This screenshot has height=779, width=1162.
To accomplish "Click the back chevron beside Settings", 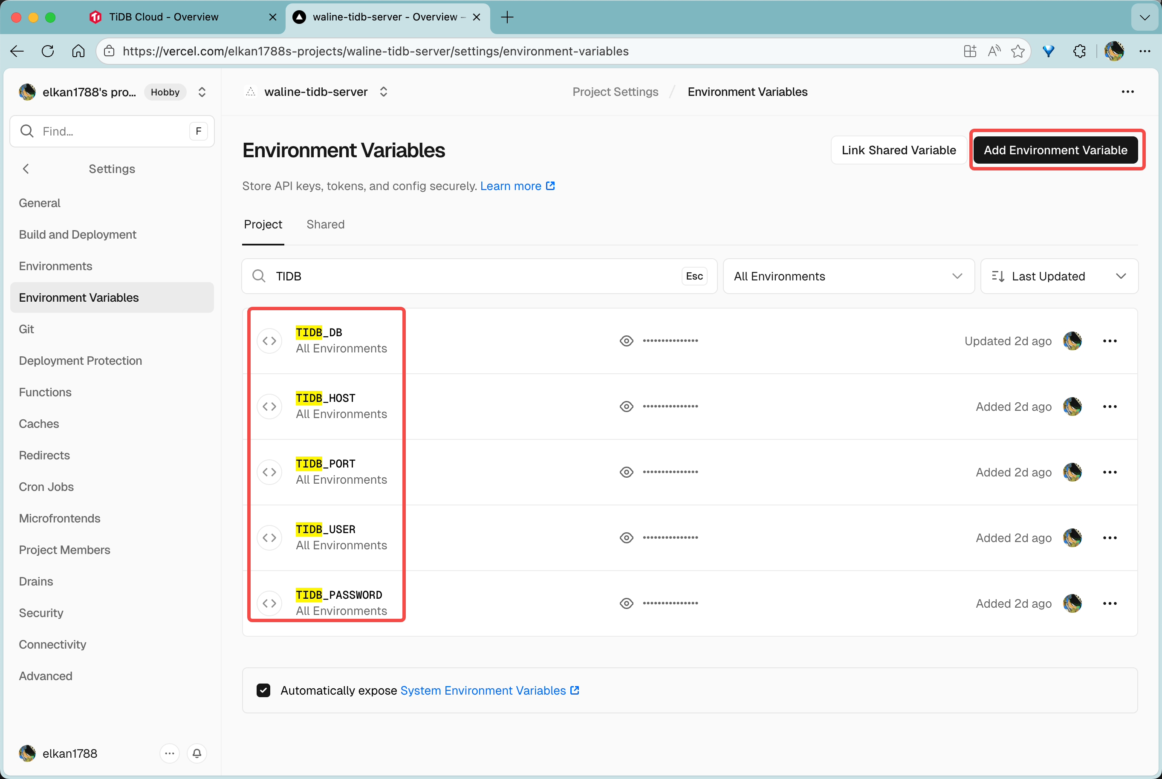I will pos(26,169).
